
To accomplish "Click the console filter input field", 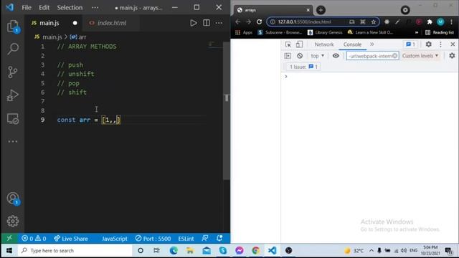I will [372, 56].
